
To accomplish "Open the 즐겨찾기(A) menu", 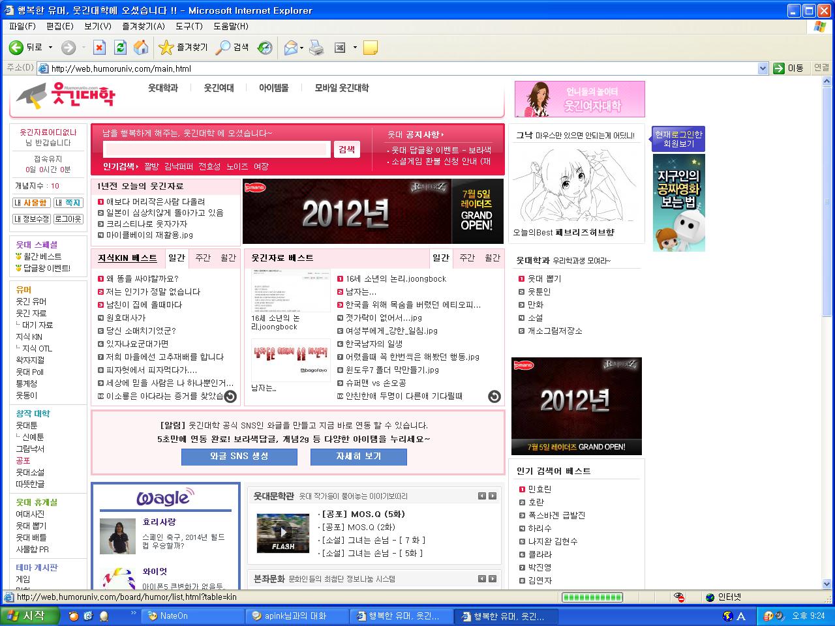I will pos(144,26).
